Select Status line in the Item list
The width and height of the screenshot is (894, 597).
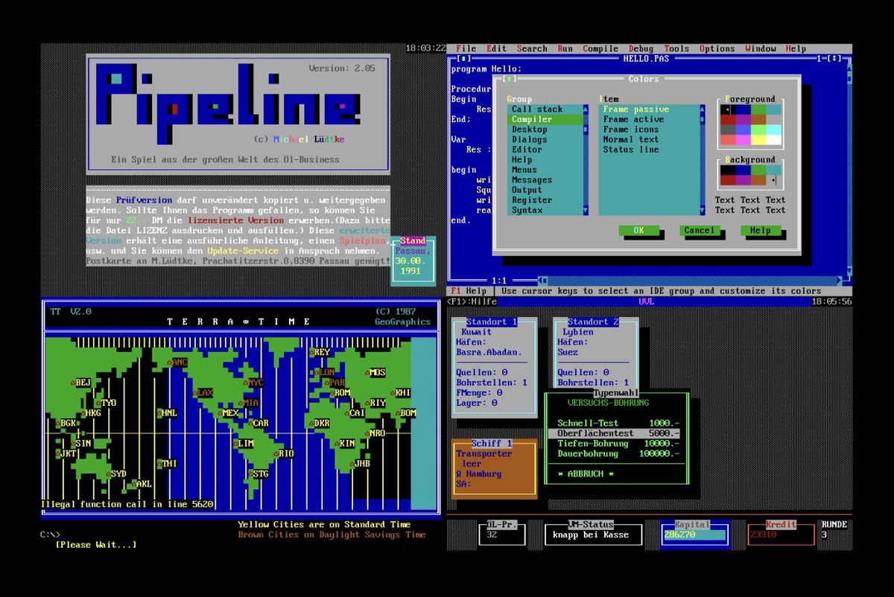tap(649, 150)
